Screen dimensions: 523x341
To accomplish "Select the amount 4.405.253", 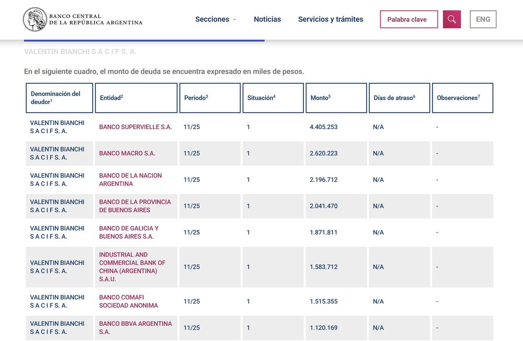I will 324,127.
